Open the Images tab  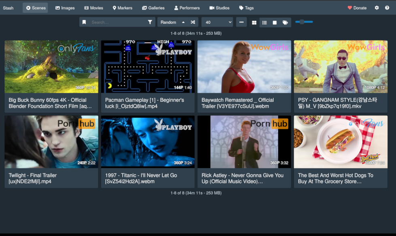(65, 8)
